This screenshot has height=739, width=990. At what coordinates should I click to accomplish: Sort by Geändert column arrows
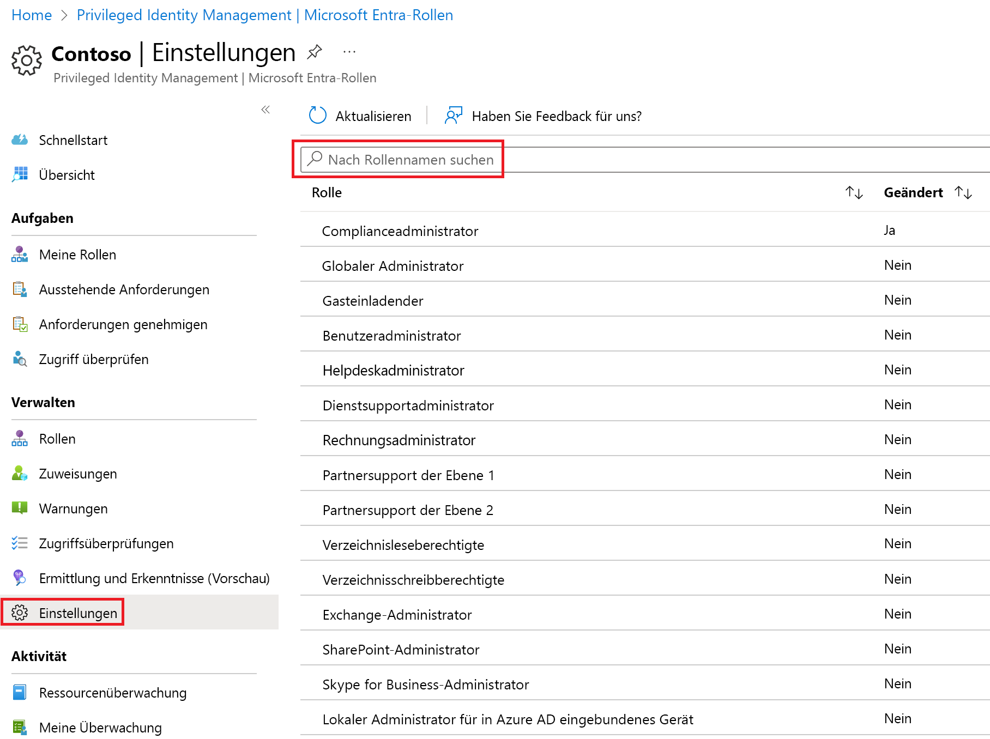(x=963, y=192)
